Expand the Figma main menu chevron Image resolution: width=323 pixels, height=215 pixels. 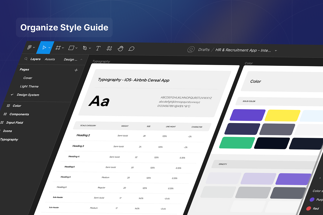(34, 48)
